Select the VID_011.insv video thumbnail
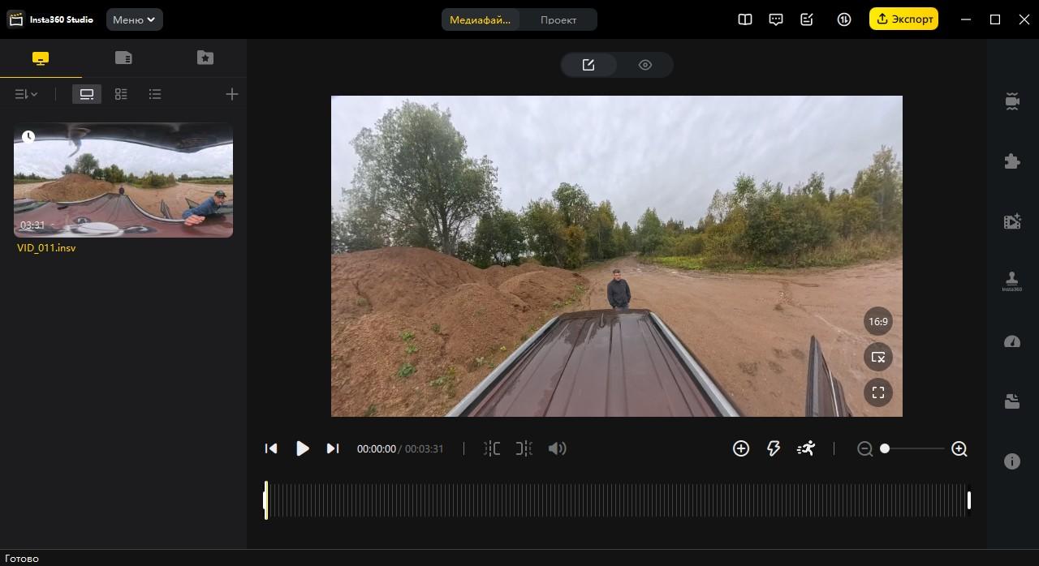Viewport: 1039px width, 566px height. click(x=123, y=180)
